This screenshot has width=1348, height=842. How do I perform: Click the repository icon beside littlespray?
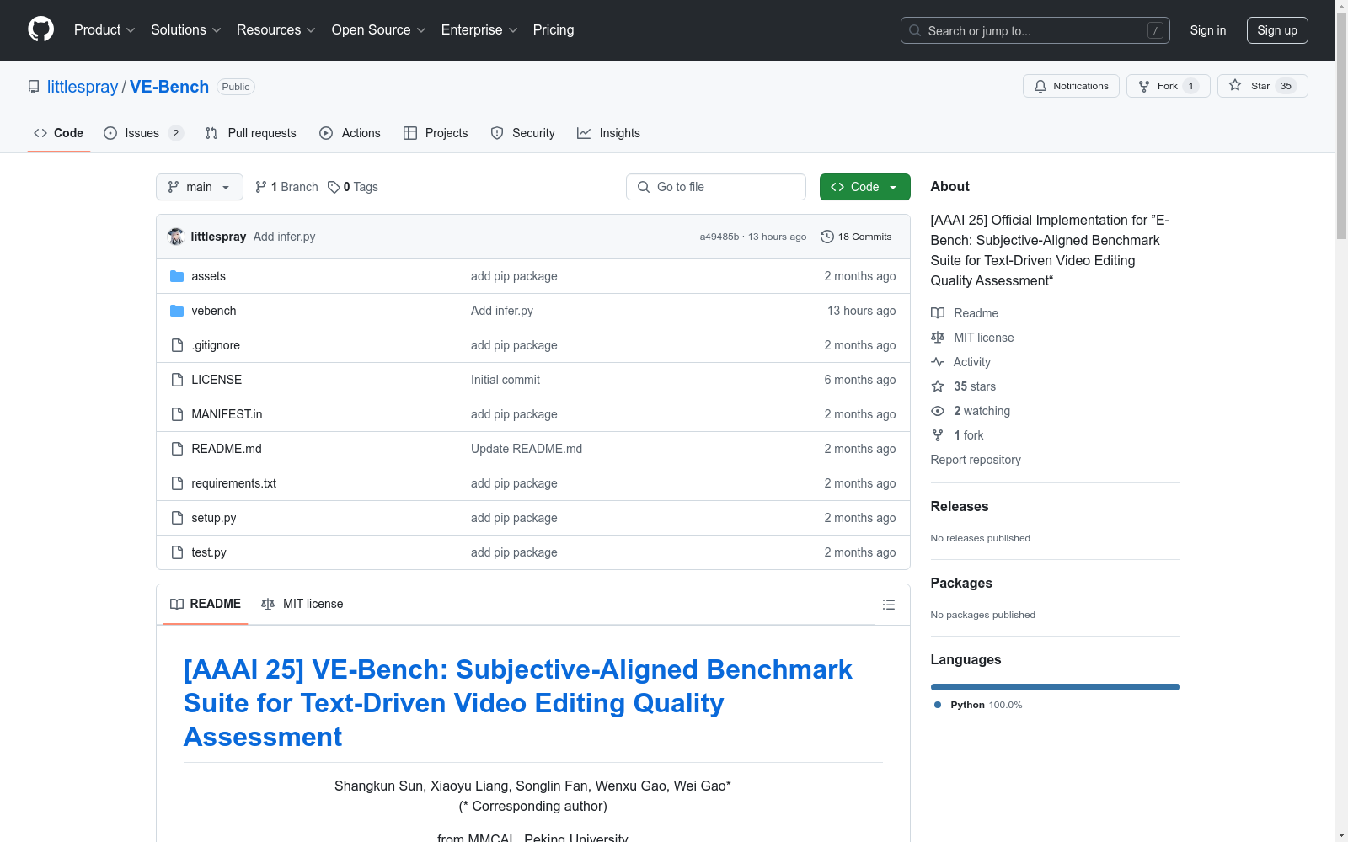click(34, 87)
